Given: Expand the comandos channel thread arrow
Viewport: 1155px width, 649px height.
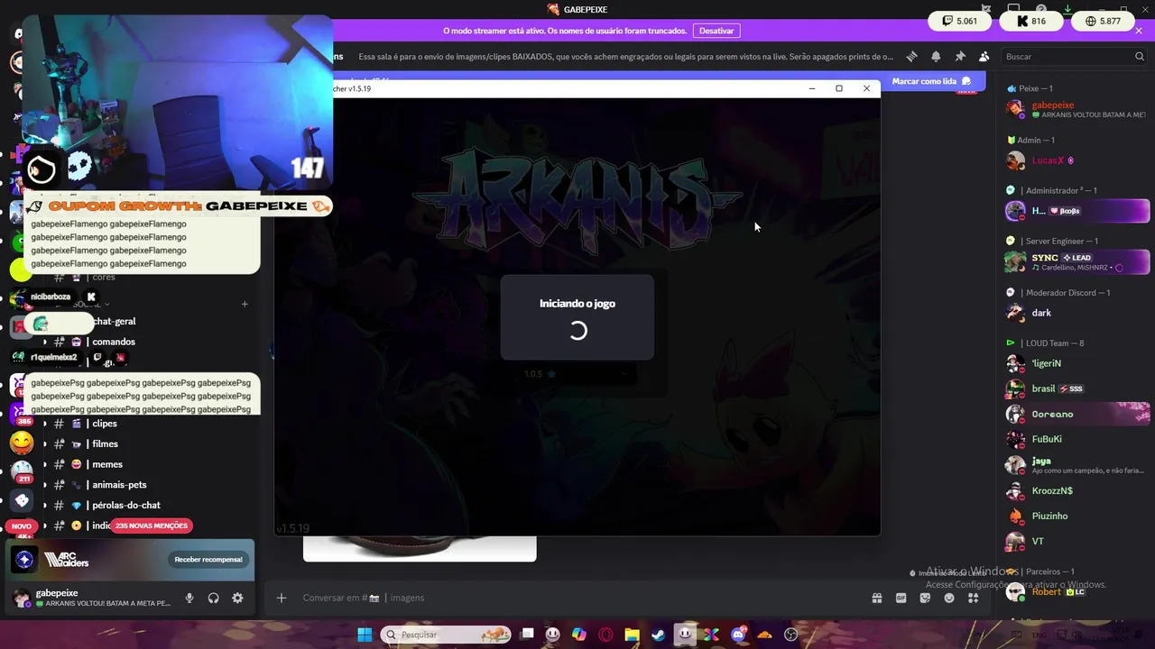Looking at the screenshot, I should pos(45,342).
